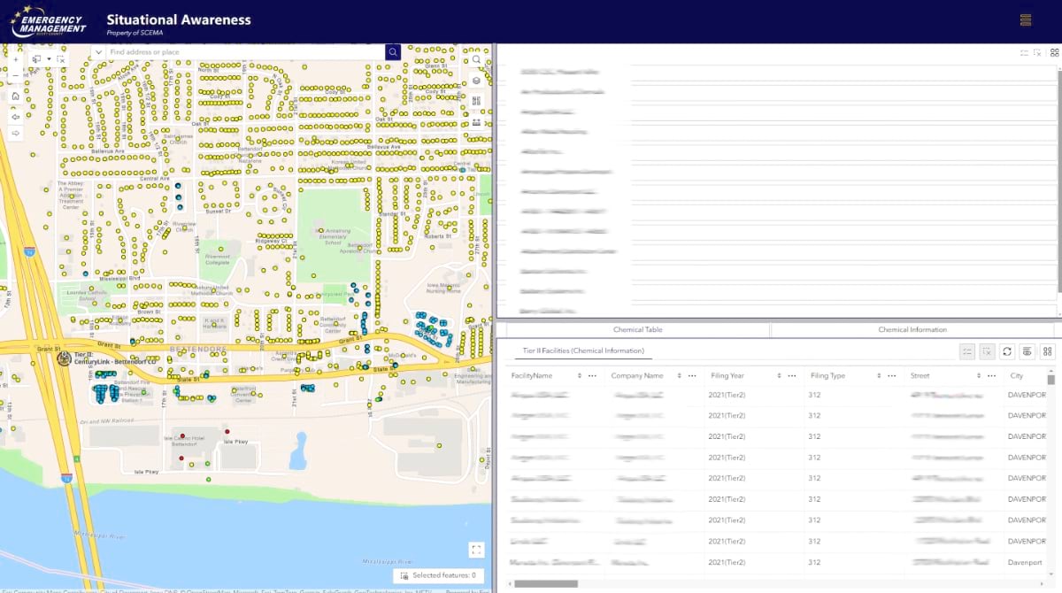The height and width of the screenshot is (593, 1062).
Task: Open the upper table actions grid icon
Action: 1054,53
